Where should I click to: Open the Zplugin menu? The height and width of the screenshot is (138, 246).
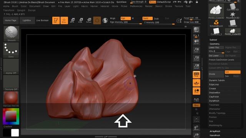click(21, 10)
